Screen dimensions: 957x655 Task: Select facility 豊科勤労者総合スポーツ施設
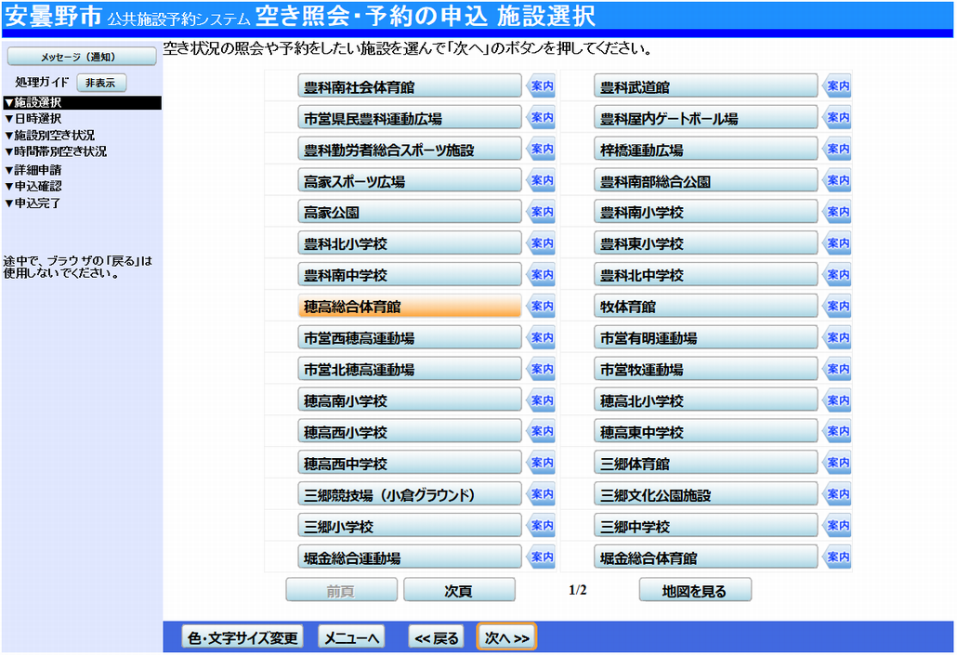(410, 150)
